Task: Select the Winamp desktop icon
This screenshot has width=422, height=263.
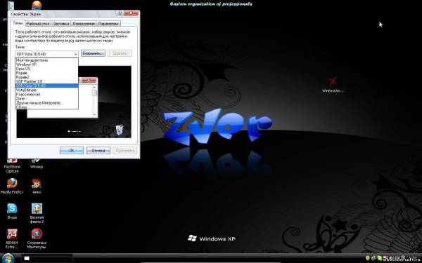Action: [37, 163]
